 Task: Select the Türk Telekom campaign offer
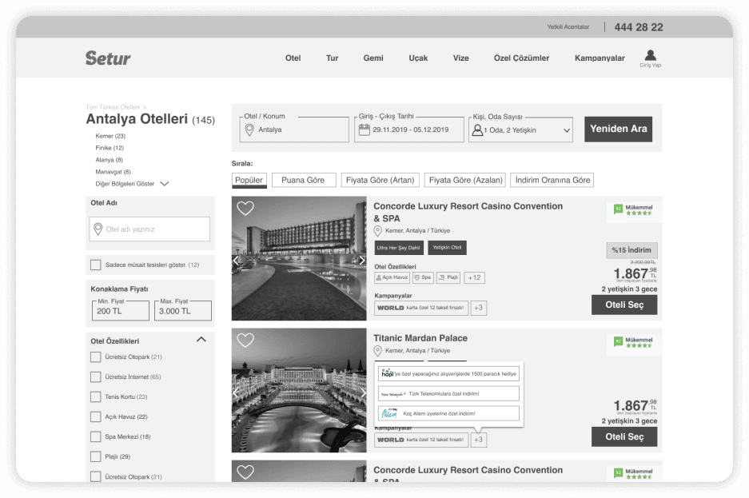coord(448,394)
